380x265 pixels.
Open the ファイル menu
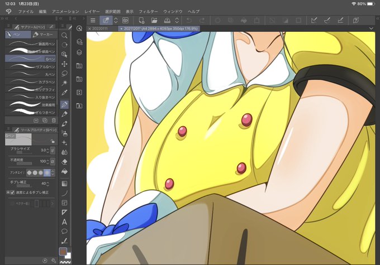coord(26,11)
